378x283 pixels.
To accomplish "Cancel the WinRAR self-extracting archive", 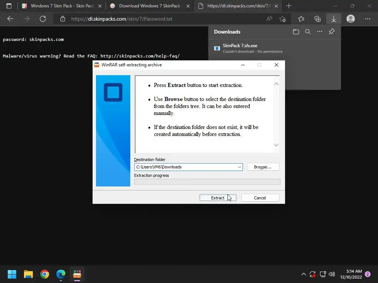I will [x=260, y=198].
